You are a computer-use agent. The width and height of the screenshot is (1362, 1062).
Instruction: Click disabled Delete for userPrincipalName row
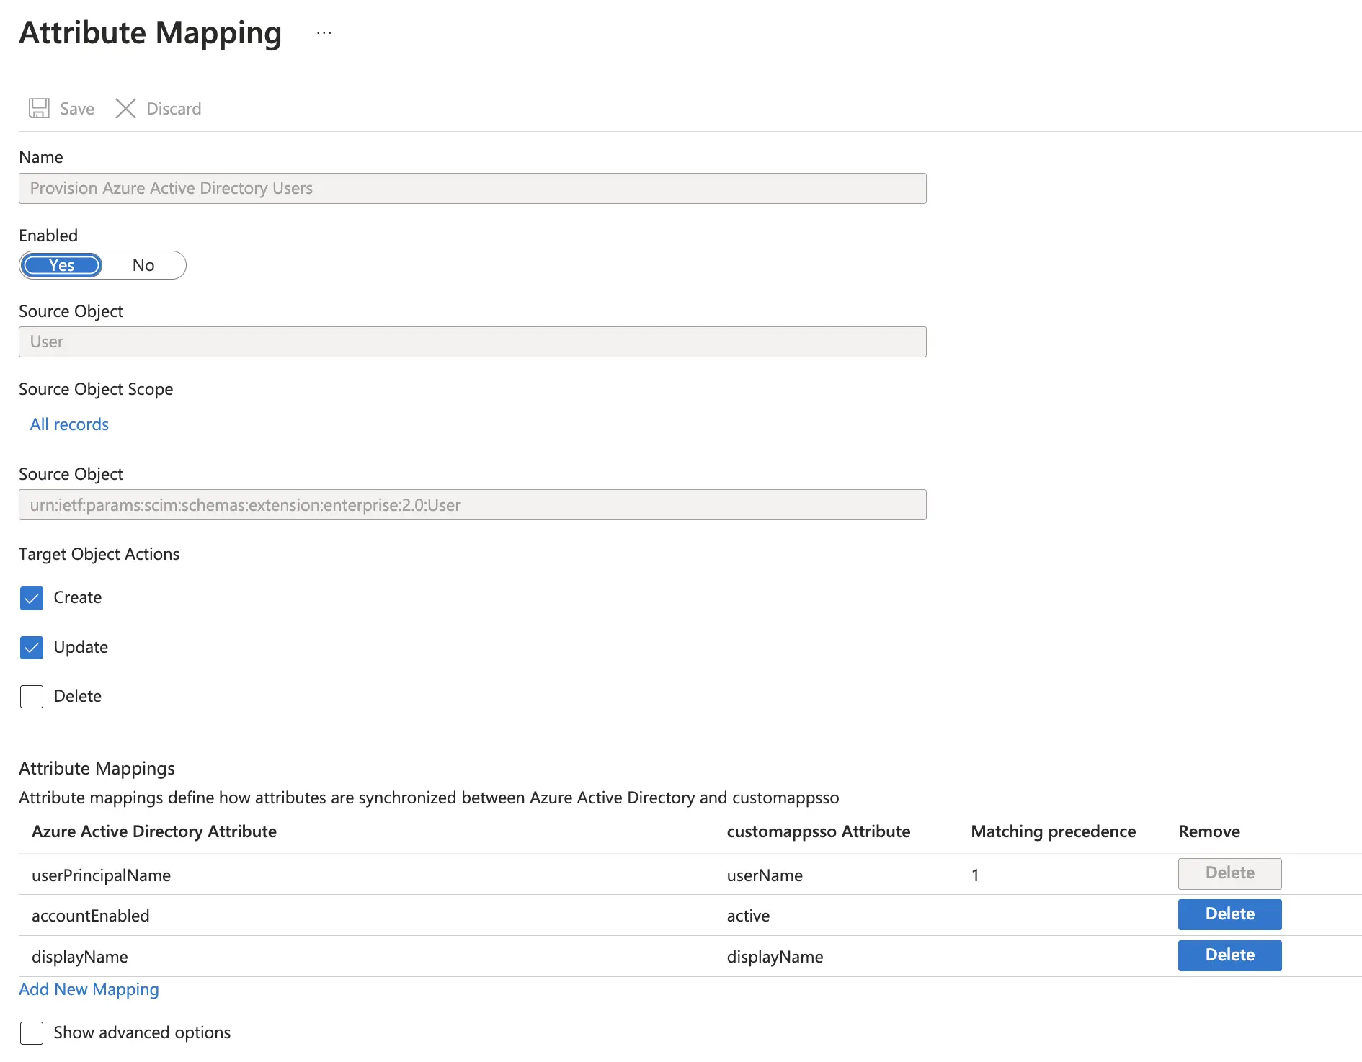click(x=1229, y=873)
